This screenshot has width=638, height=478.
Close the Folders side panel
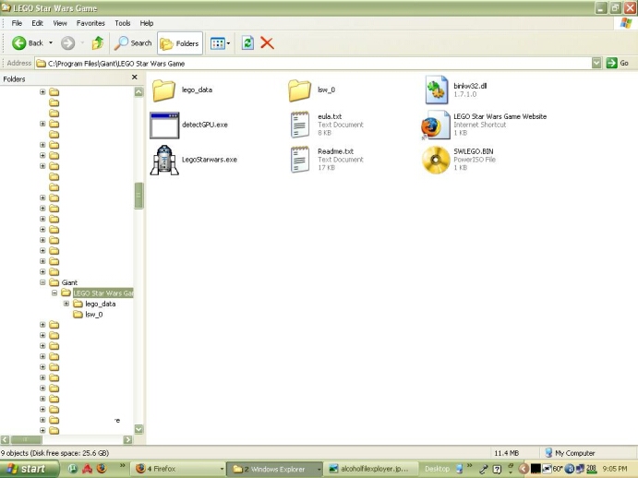tap(135, 78)
